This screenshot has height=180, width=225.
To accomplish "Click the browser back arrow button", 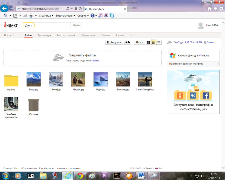I will pos(4,8).
